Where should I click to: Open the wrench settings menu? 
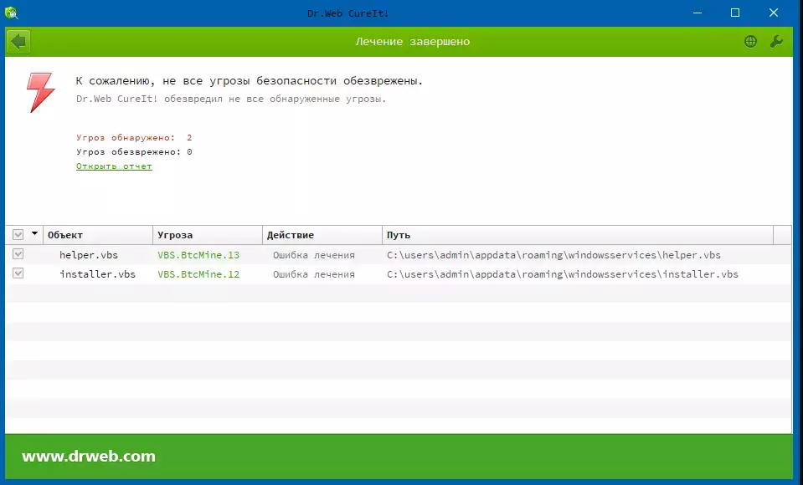776,42
